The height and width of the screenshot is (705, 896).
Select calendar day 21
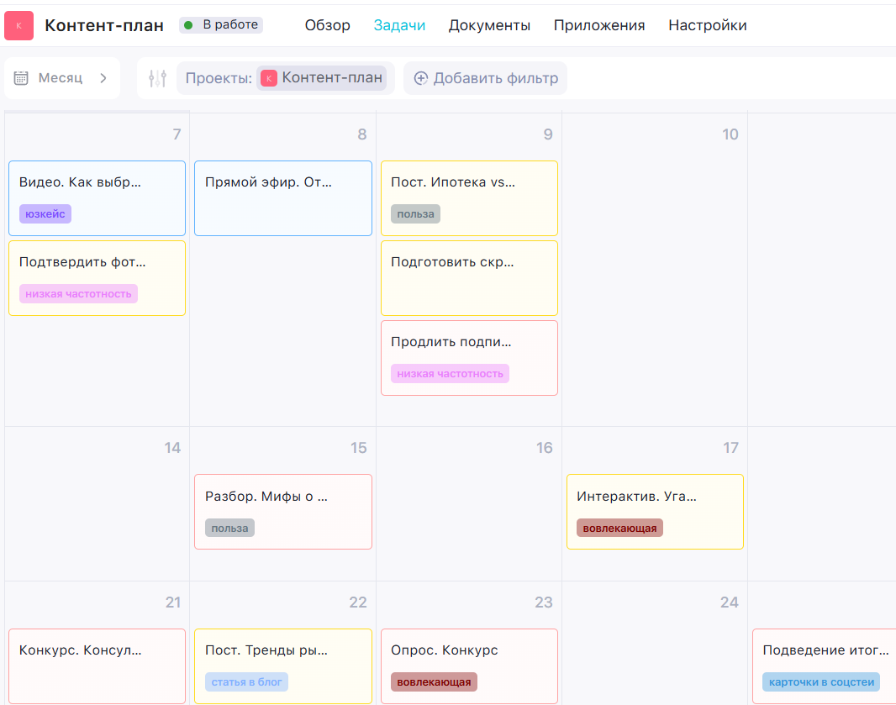pyautogui.click(x=173, y=602)
